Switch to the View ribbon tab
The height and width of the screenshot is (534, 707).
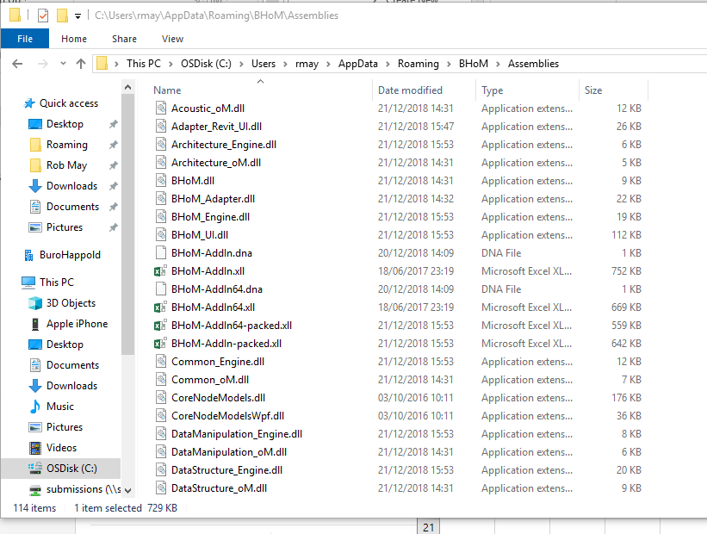[x=172, y=39]
